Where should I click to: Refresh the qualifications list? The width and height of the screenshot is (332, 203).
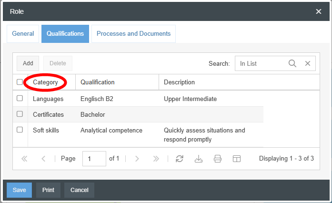click(x=180, y=159)
